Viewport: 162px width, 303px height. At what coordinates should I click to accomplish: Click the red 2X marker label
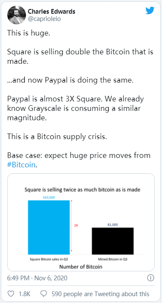(x=76, y=225)
